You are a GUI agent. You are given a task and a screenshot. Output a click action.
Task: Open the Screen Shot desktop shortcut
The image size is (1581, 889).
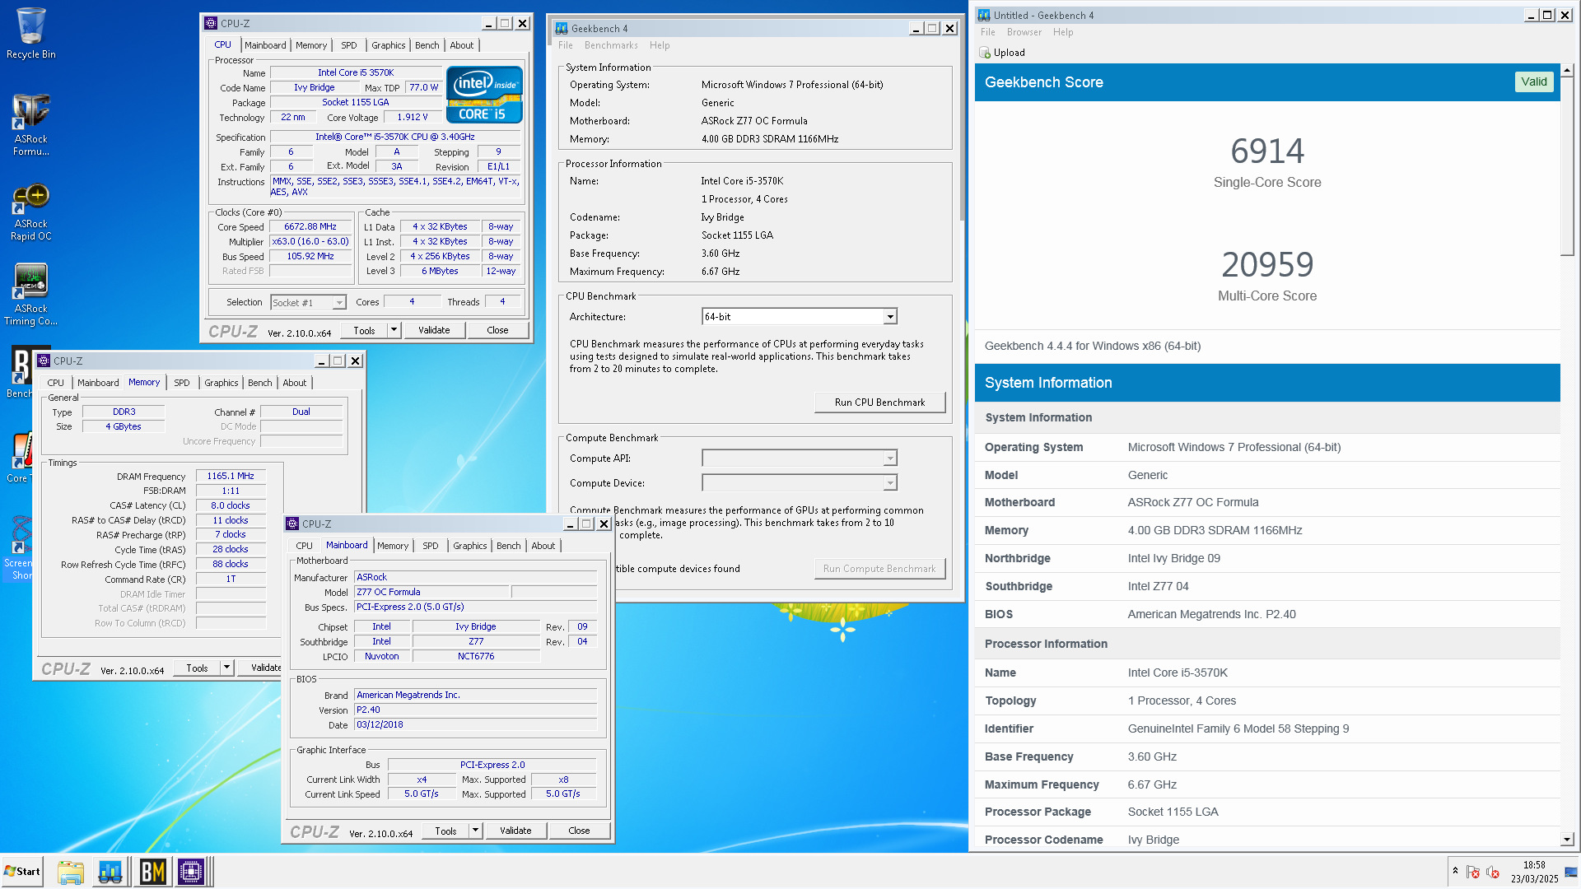[x=18, y=547]
